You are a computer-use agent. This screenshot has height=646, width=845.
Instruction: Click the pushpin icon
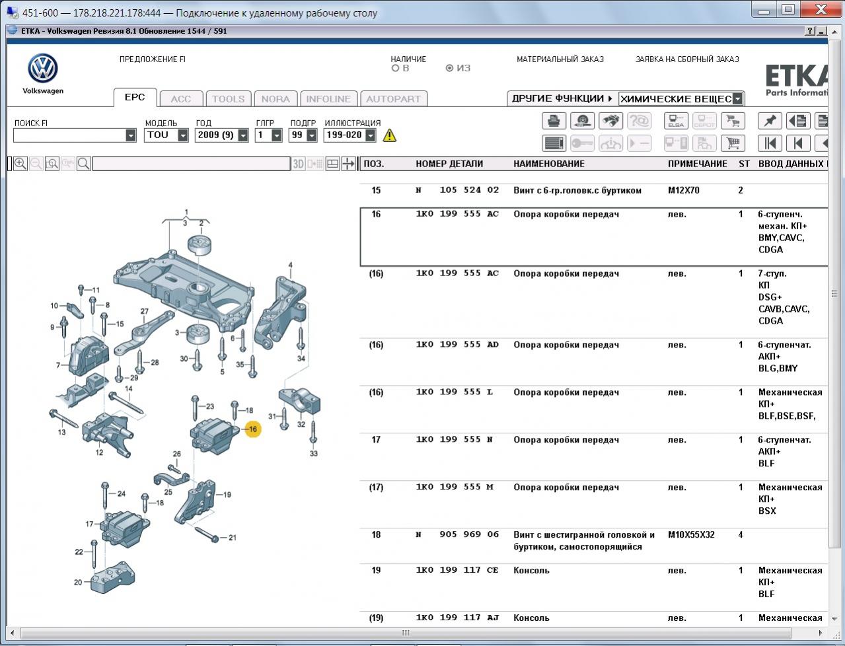[770, 121]
